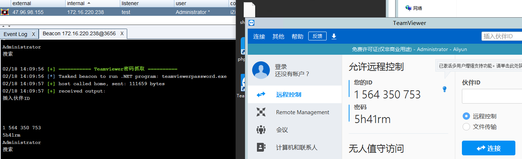Click 还没有帐户? account link
The image size is (522, 159).
[292, 74]
